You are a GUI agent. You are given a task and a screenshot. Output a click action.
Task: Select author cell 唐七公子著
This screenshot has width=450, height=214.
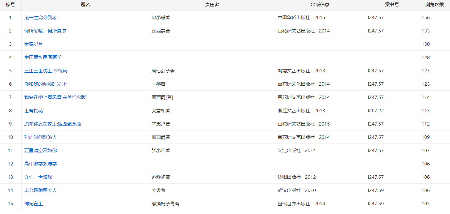pyautogui.click(x=163, y=71)
